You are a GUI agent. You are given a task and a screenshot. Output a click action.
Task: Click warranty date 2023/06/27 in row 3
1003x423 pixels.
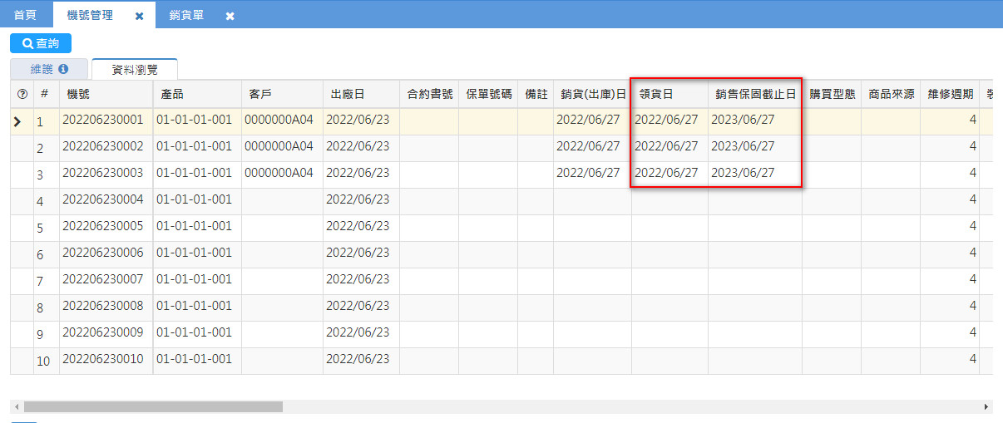(743, 174)
